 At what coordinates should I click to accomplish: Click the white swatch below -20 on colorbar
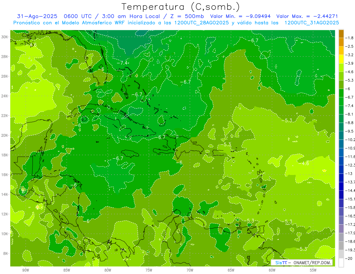[x=341, y=262]
